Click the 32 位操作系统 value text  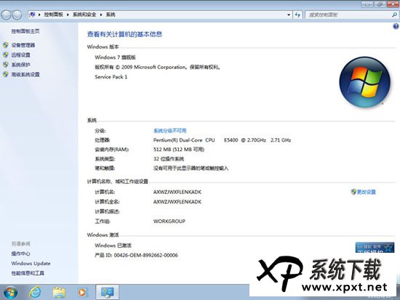169,159
